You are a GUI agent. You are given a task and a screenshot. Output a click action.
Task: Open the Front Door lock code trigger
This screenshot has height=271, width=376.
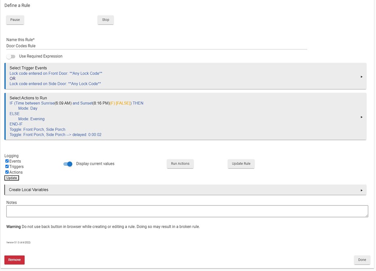[x=56, y=74]
